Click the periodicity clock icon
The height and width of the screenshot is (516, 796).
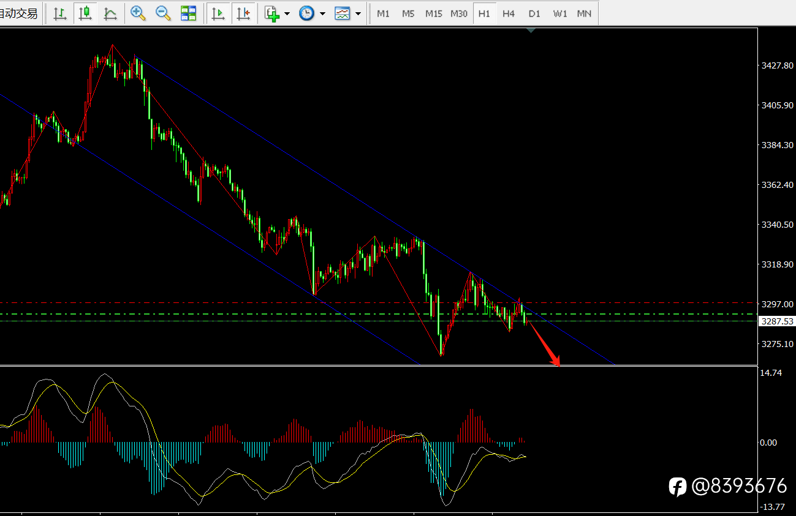pos(306,13)
